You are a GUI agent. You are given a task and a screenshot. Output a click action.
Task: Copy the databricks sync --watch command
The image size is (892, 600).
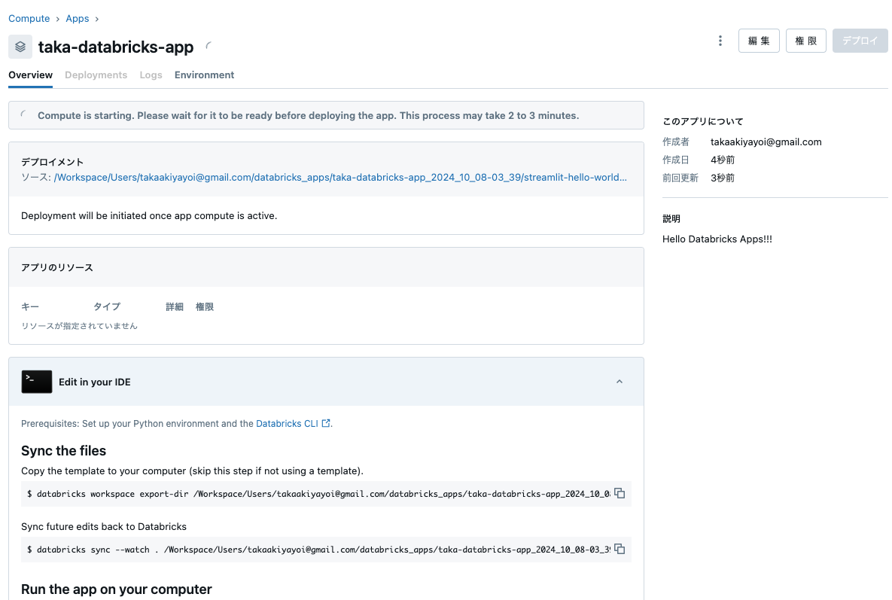(620, 549)
